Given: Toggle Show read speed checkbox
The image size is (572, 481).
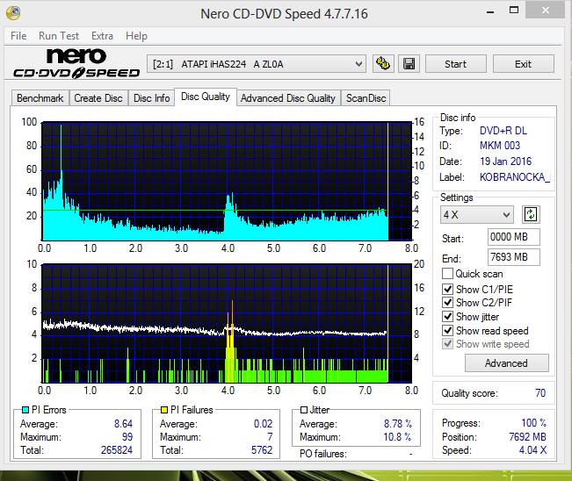Looking at the screenshot, I should coord(447,331).
